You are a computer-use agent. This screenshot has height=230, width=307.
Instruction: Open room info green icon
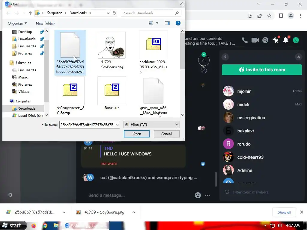point(296,40)
